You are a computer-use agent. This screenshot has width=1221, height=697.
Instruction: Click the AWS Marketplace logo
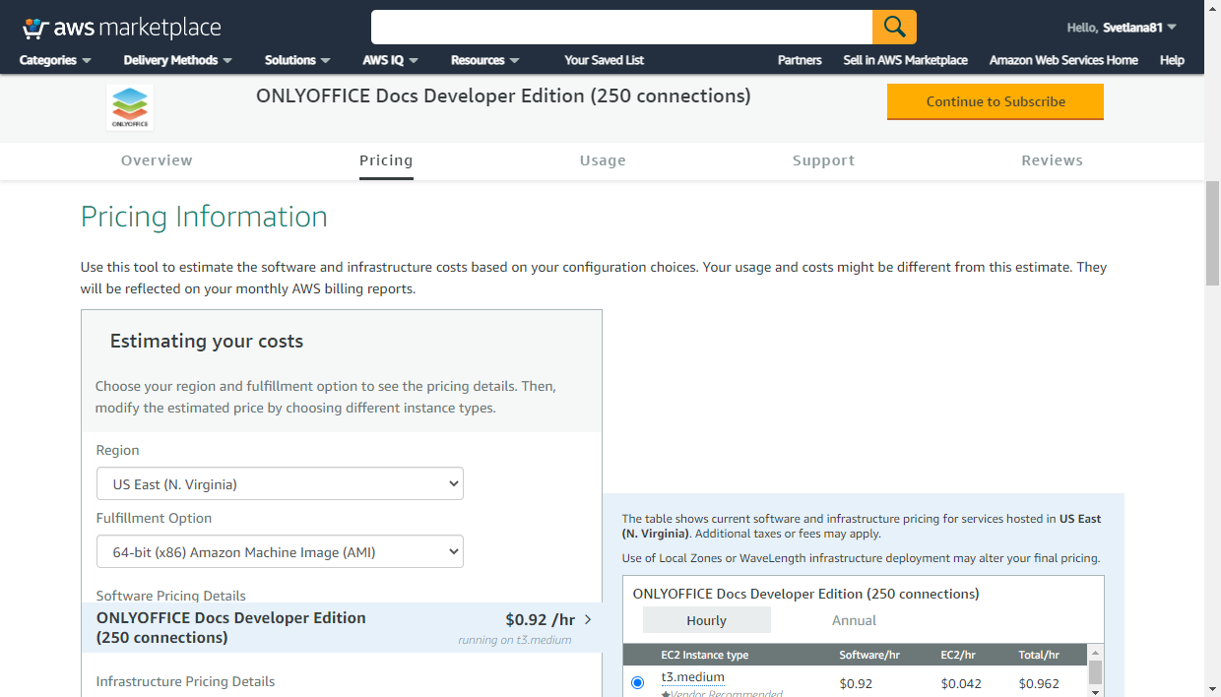[121, 28]
